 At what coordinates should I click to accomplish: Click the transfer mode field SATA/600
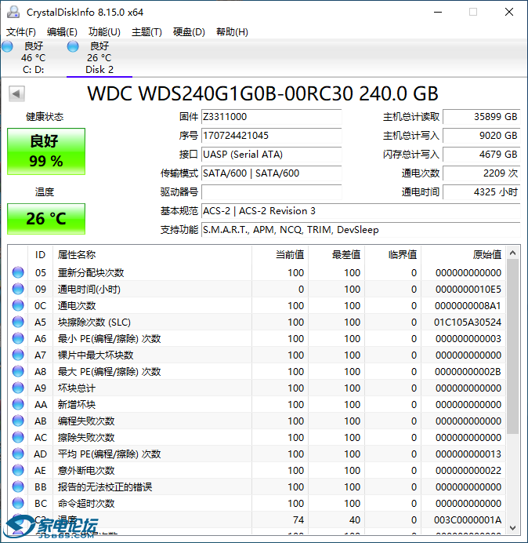(271, 173)
